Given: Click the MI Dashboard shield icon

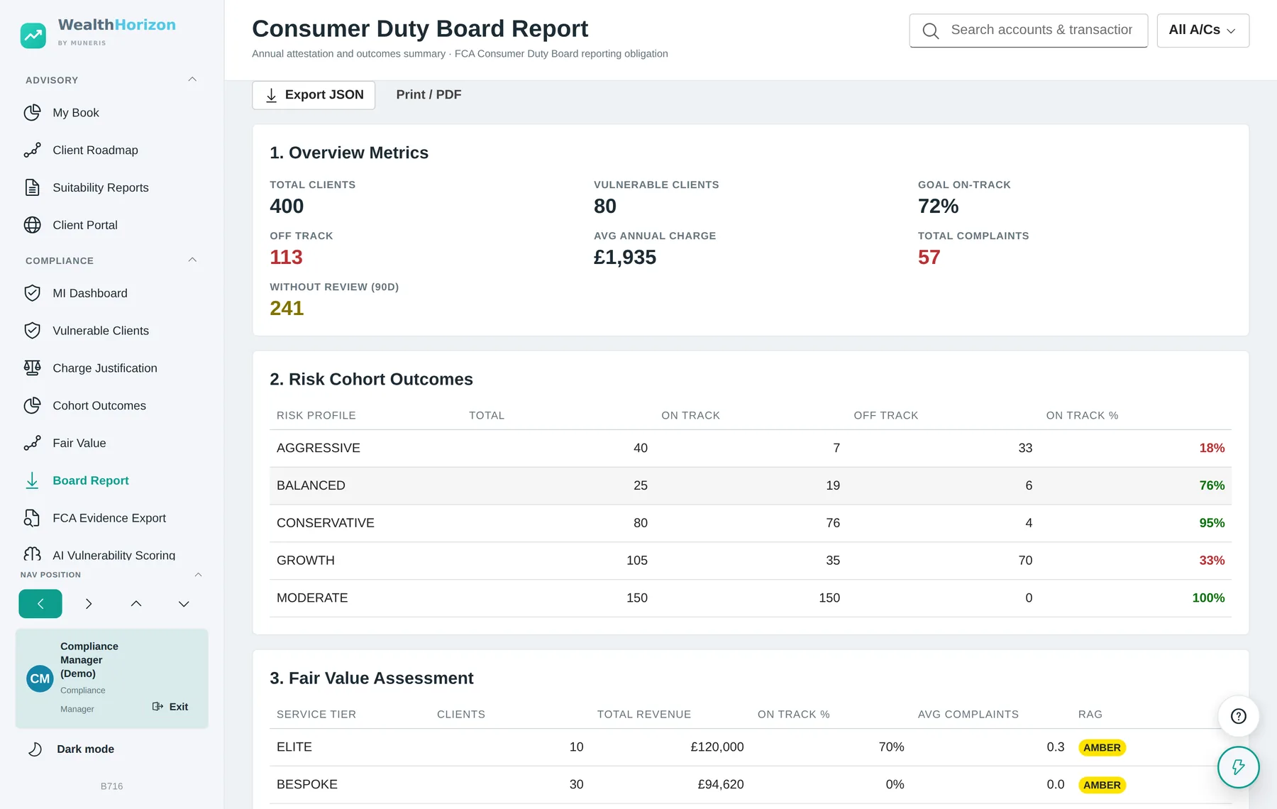Looking at the screenshot, I should tap(32, 293).
